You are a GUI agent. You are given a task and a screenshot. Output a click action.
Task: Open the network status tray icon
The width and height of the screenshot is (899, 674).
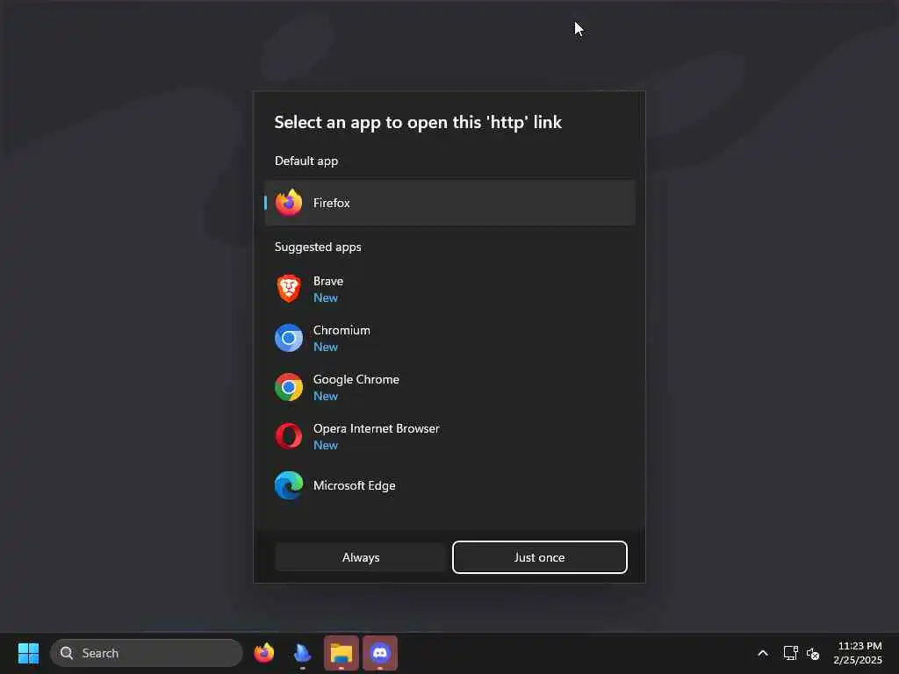click(791, 653)
